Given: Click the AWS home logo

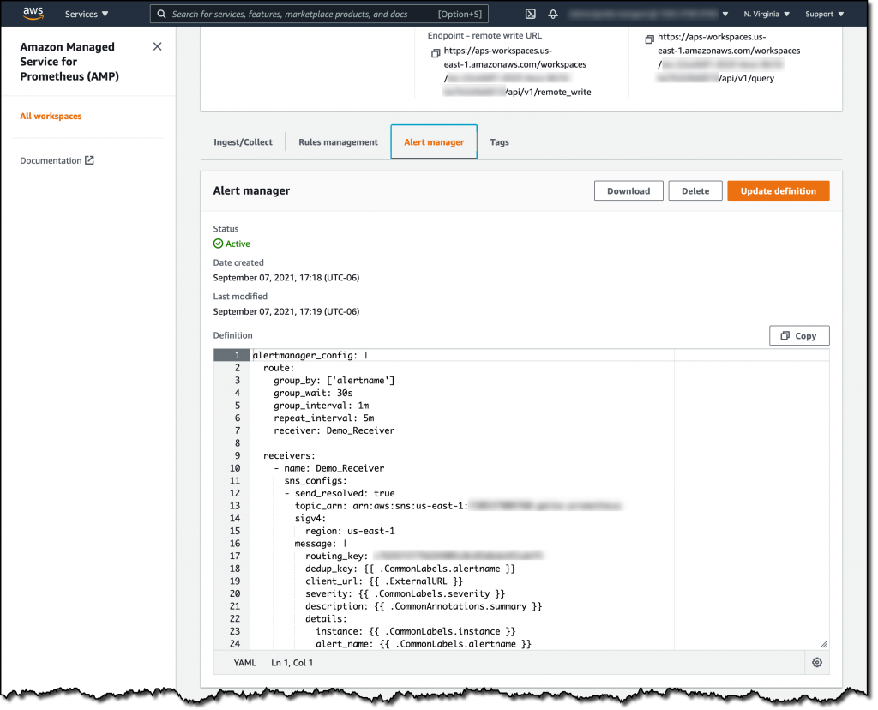Looking at the screenshot, I should click(x=33, y=13).
